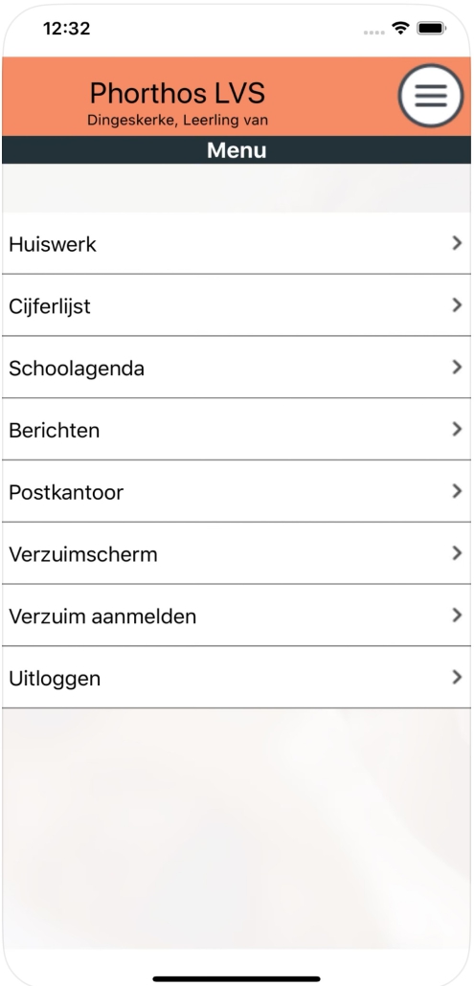Click the arrow next to Berichten
The width and height of the screenshot is (474, 986).
(x=457, y=429)
